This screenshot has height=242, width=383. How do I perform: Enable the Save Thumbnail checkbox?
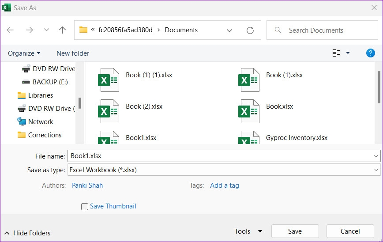[x=85, y=207]
